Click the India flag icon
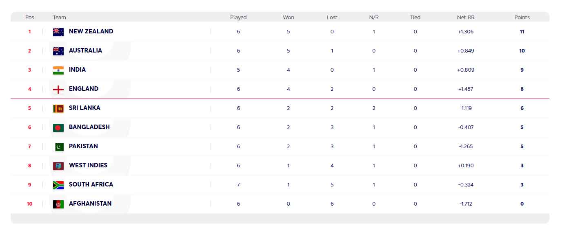Image resolution: width=562 pixels, height=228 pixels. pyautogui.click(x=58, y=70)
